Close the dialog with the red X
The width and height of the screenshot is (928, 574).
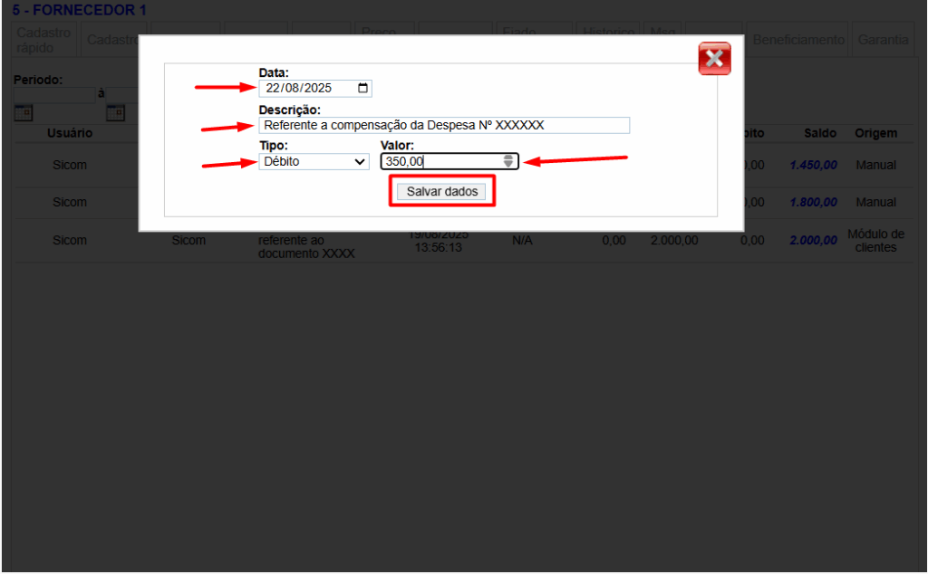[714, 59]
